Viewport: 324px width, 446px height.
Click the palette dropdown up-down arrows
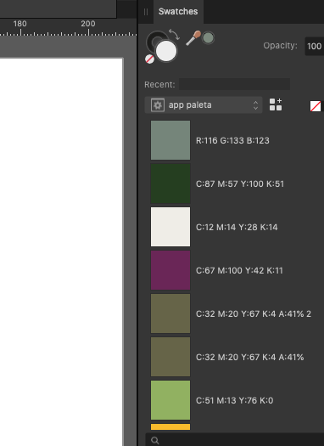(255, 105)
